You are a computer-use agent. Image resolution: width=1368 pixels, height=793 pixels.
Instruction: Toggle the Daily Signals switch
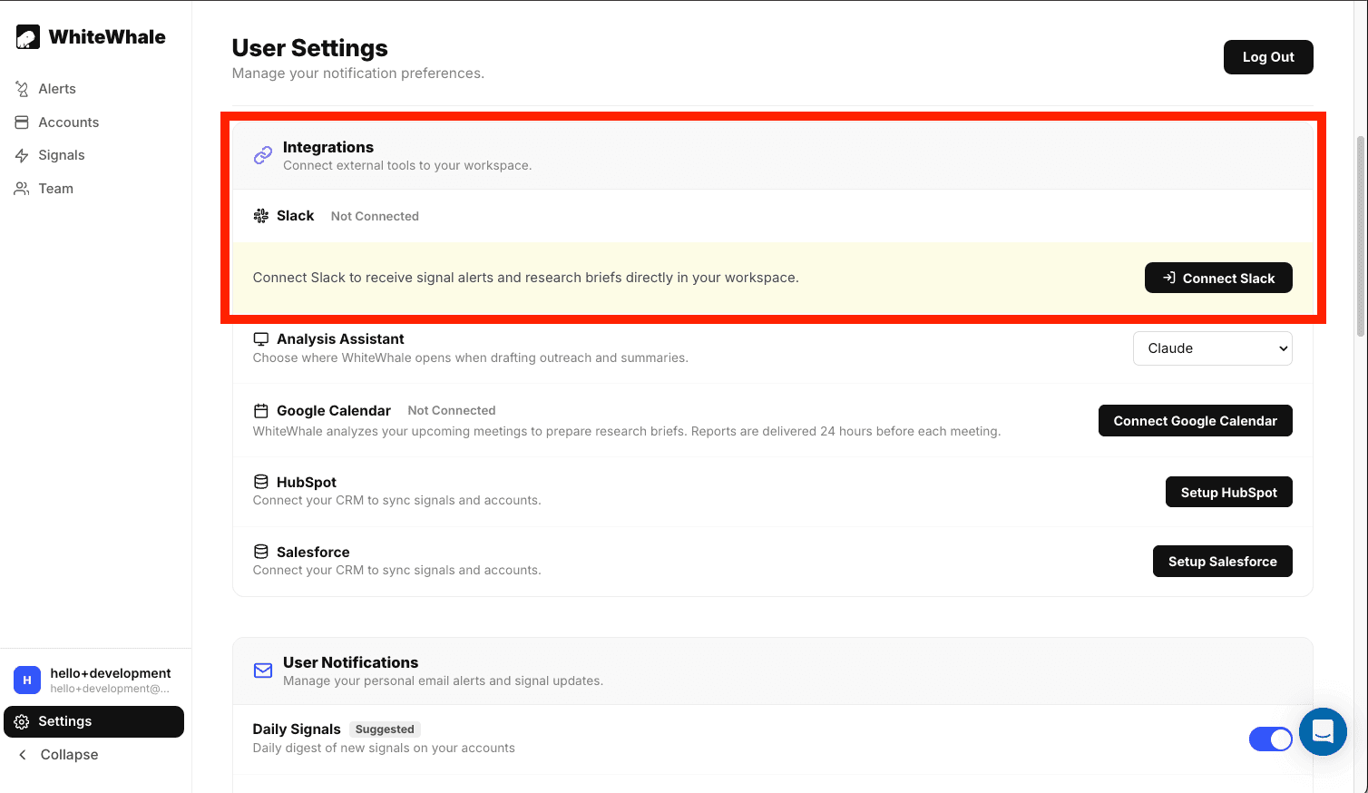click(x=1271, y=739)
